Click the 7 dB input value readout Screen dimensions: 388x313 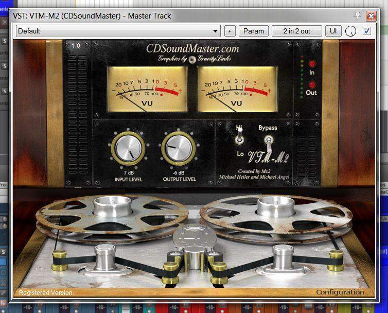point(129,172)
